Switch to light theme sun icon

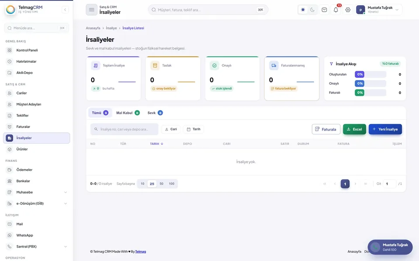tap(303, 10)
